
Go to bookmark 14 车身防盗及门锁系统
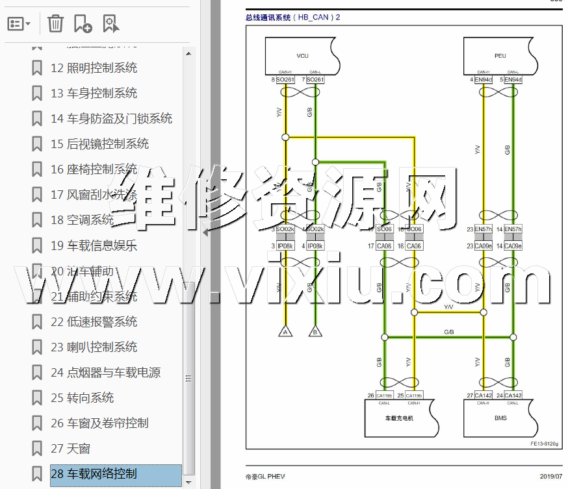tap(111, 119)
